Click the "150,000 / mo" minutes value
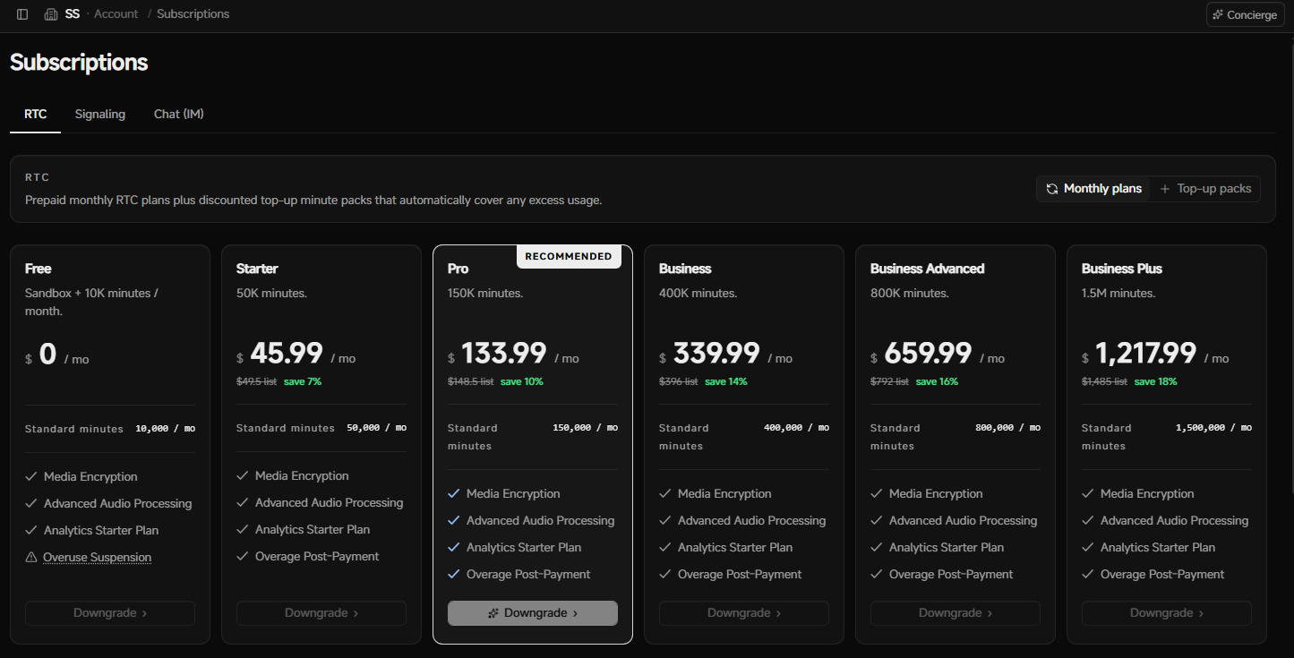This screenshot has width=1294, height=658. (586, 428)
